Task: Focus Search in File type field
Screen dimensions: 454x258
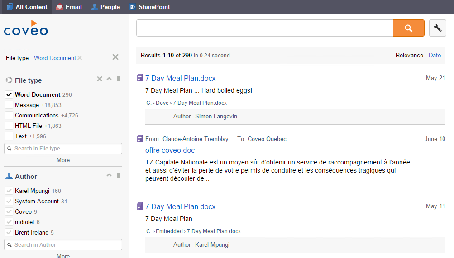Action: pos(63,149)
